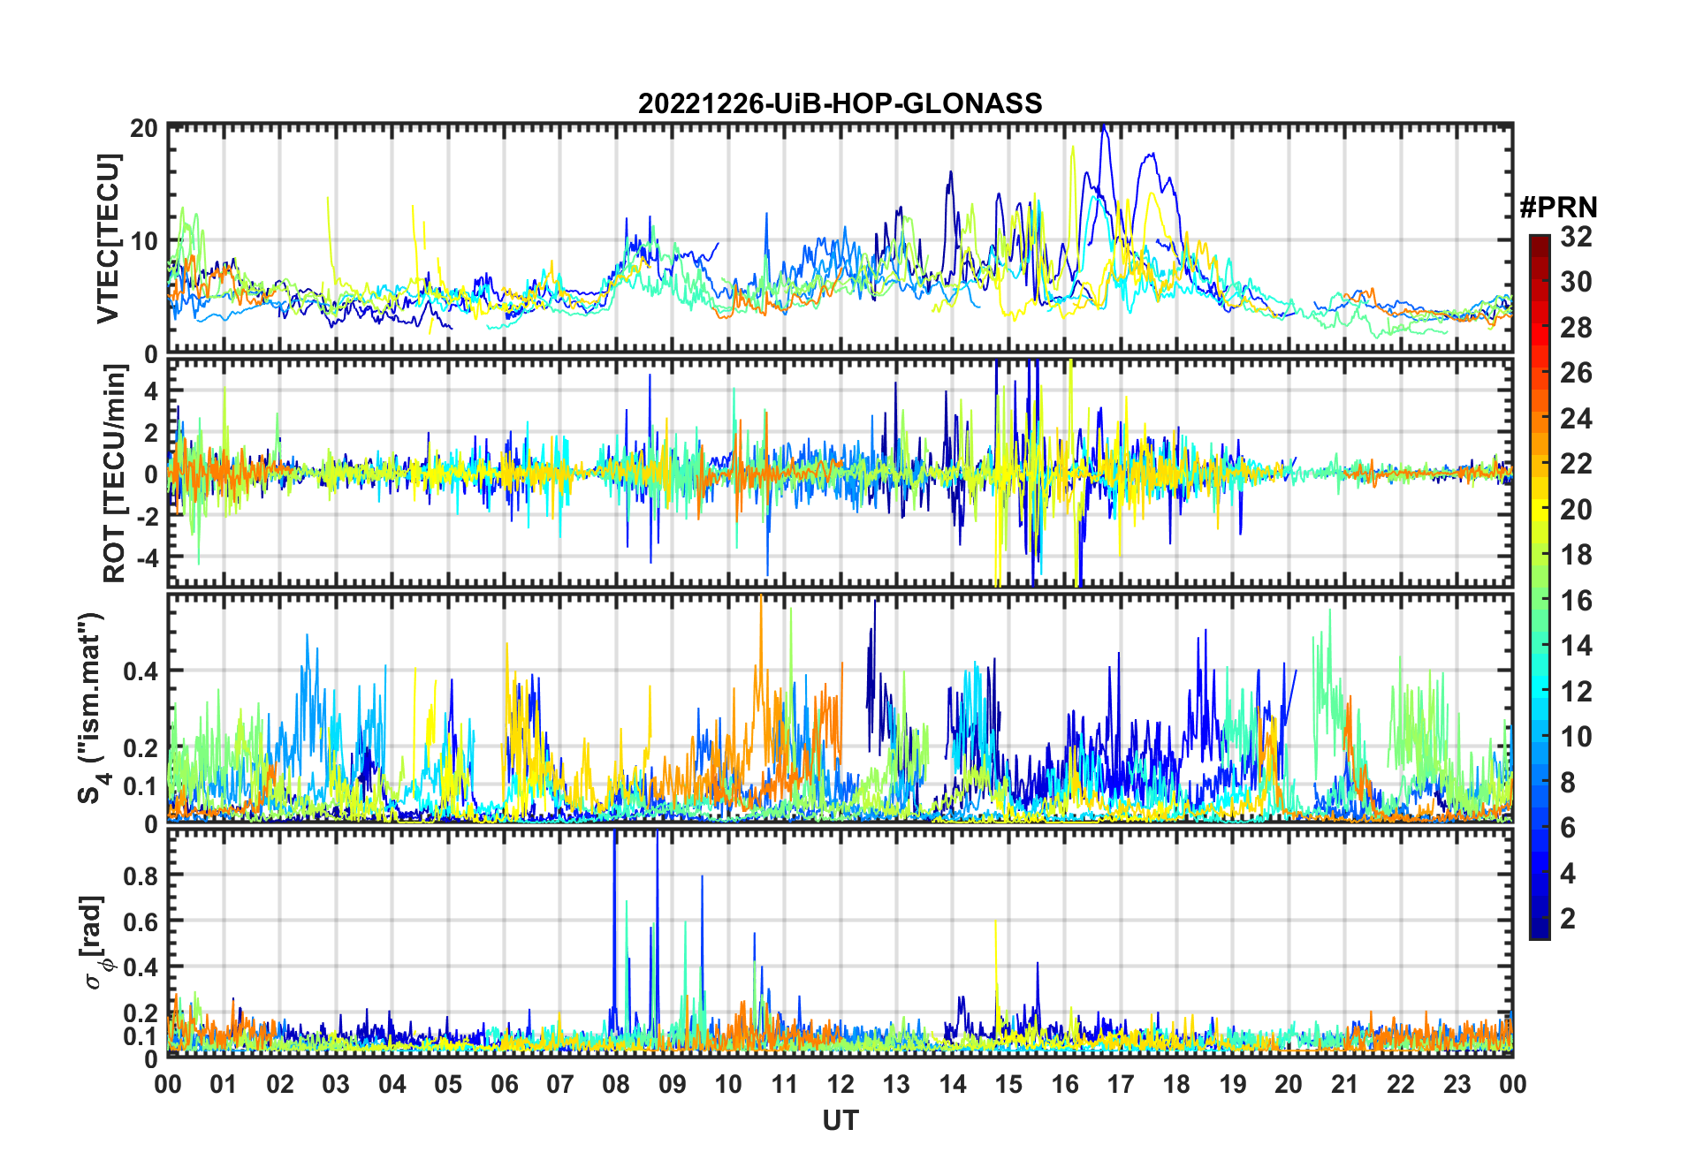Image resolution: width=1681 pixels, height=1175 pixels.
Task: Click the VTEC axis tick label 20
Action: pyautogui.click(x=144, y=128)
